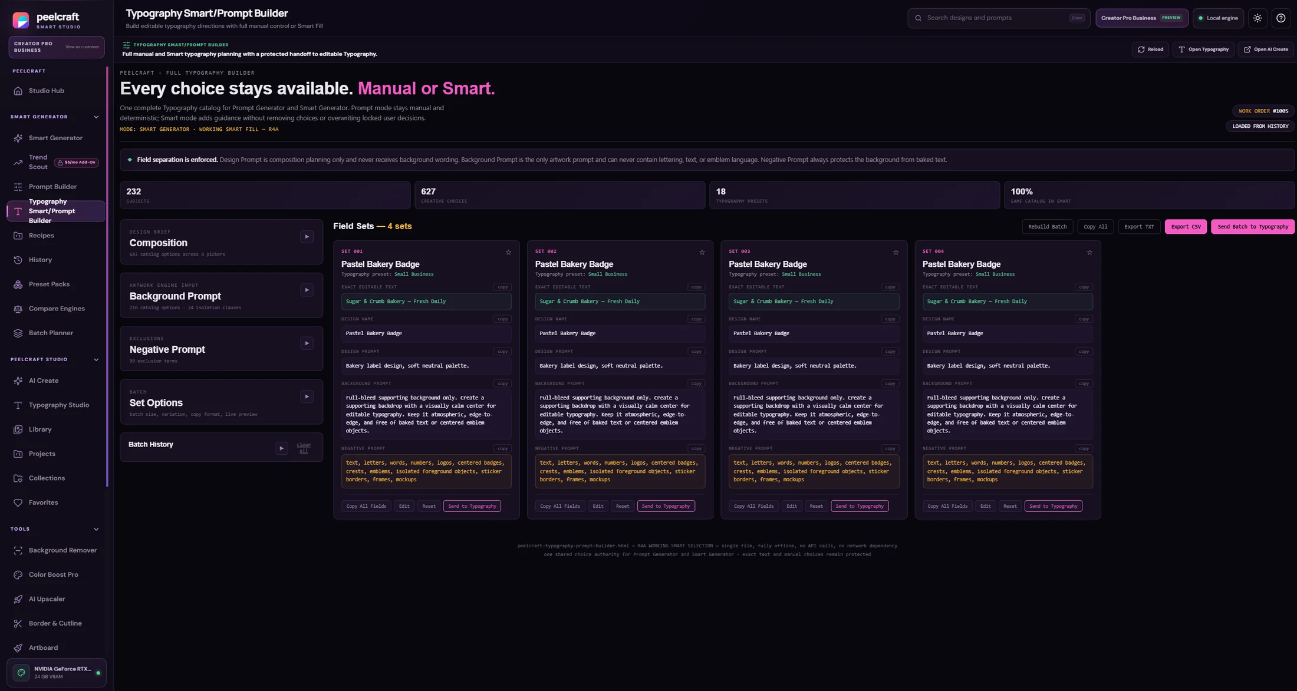
Task: Edit SET 002 fields
Action: 598,506
